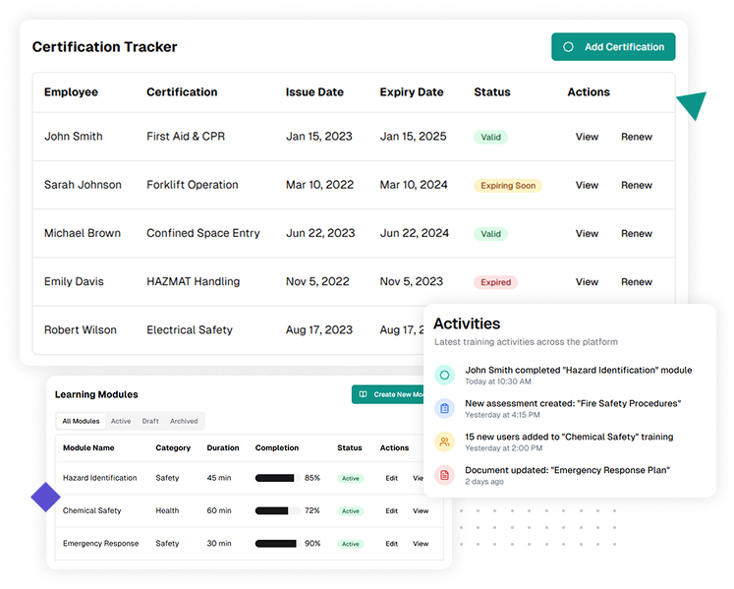This screenshot has height=589, width=734.
Task: Click the Duration column header
Action: click(x=223, y=448)
